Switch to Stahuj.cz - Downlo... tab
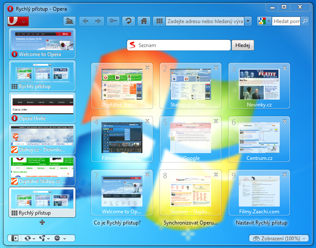316x248 pixels. pyautogui.click(x=42, y=139)
